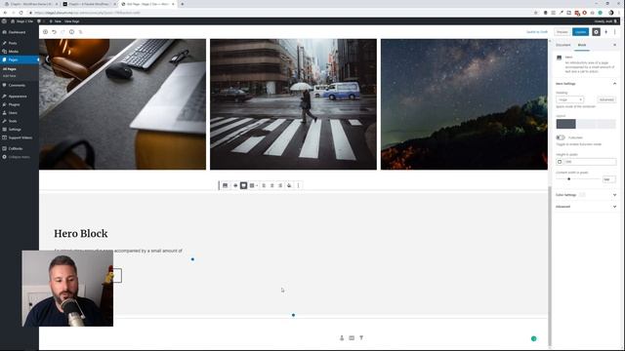625x351 pixels.
Task: Collapse the admin sidebar menu
Action: coord(19,157)
